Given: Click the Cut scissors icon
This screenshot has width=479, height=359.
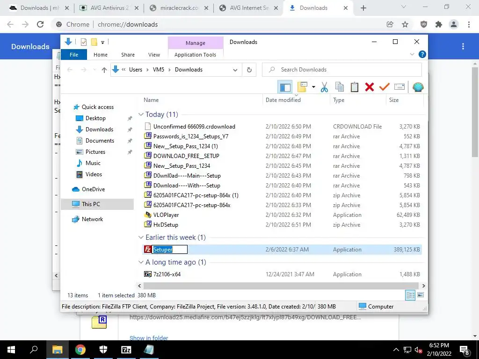Looking at the screenshot, I should [324, 87].
